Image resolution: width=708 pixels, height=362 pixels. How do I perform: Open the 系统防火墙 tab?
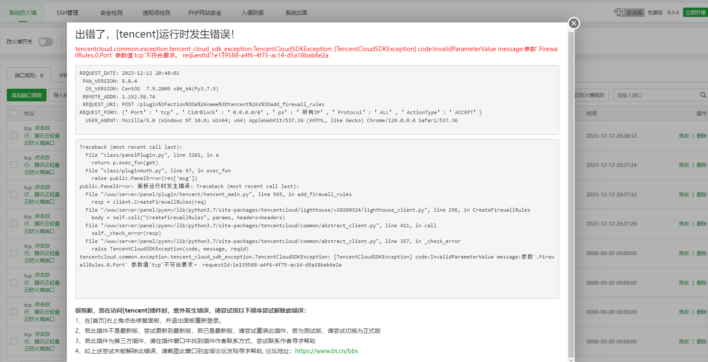click(x=23, y=13)
